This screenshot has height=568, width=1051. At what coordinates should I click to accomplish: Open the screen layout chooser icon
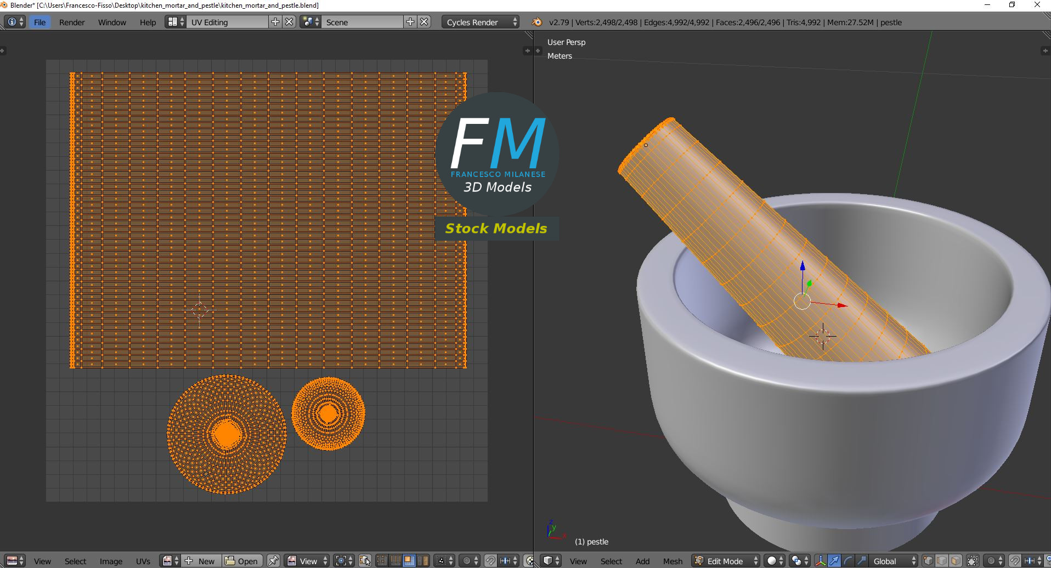tap(176, 22)
